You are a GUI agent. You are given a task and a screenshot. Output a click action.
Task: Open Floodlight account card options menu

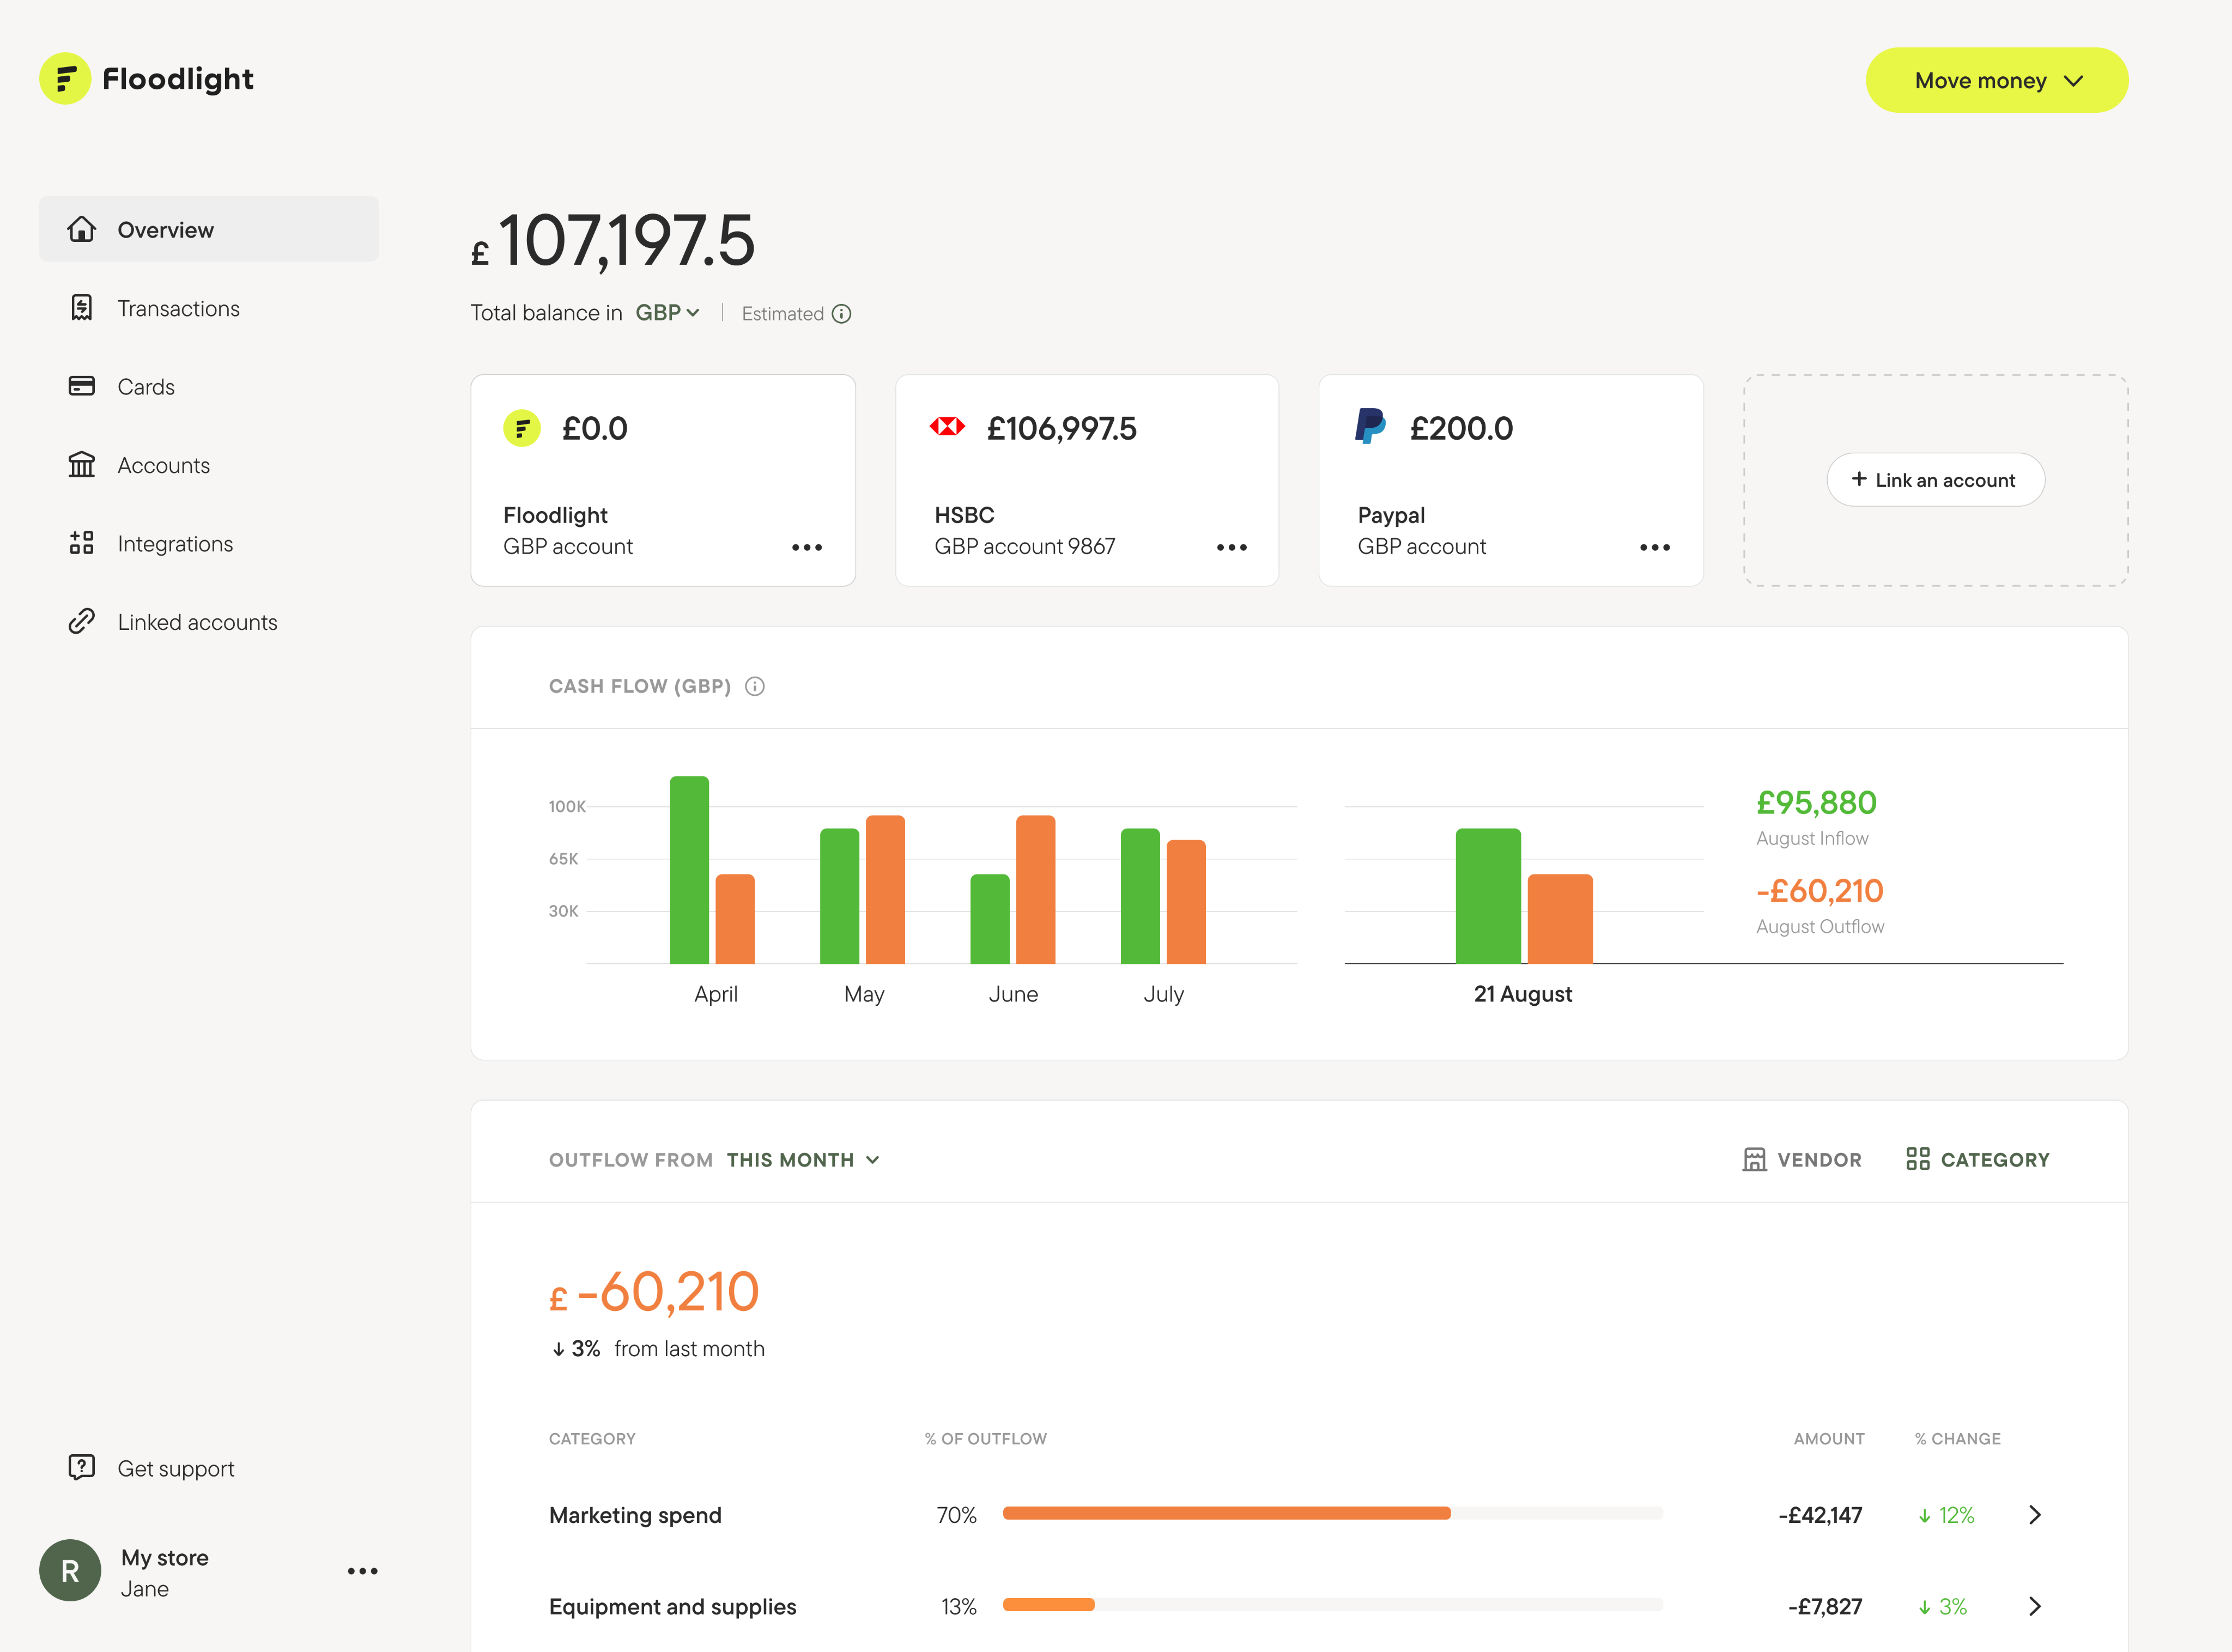807,547
